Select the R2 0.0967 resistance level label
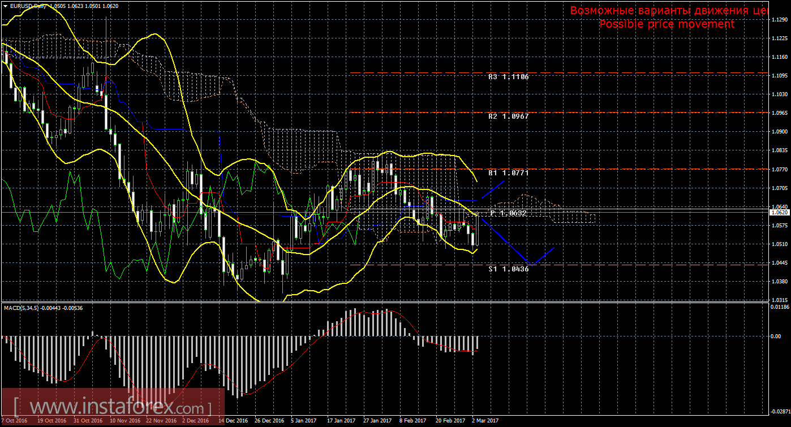This screenshot has width=791, height=427. [508, 116]
